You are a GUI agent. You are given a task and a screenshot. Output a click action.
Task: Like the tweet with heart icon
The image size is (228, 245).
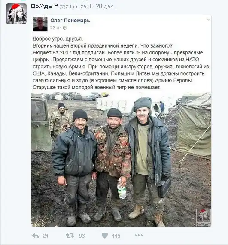click(x=105, y=236)
